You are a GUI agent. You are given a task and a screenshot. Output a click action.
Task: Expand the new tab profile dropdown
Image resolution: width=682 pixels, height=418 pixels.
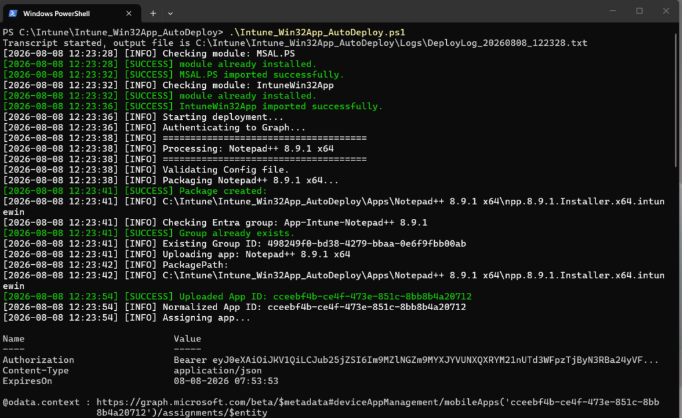(x=170, y=13)
